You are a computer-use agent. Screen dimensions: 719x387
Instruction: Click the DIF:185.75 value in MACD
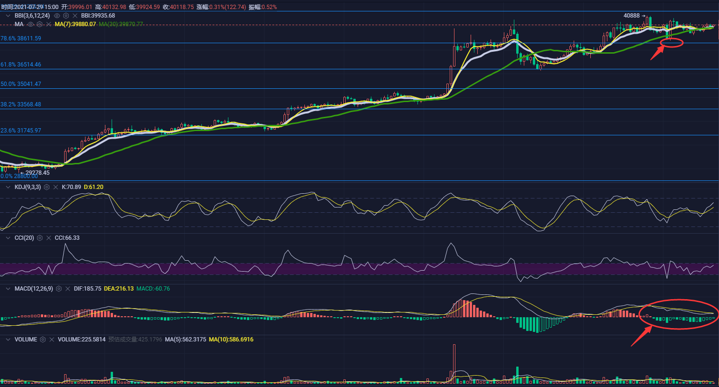(x=87, y=289)
